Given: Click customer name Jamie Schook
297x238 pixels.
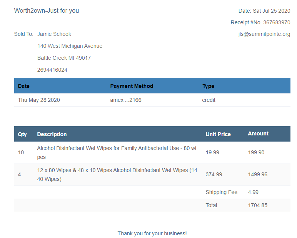Looking at the screenshot, I should [x=54, y=34].
